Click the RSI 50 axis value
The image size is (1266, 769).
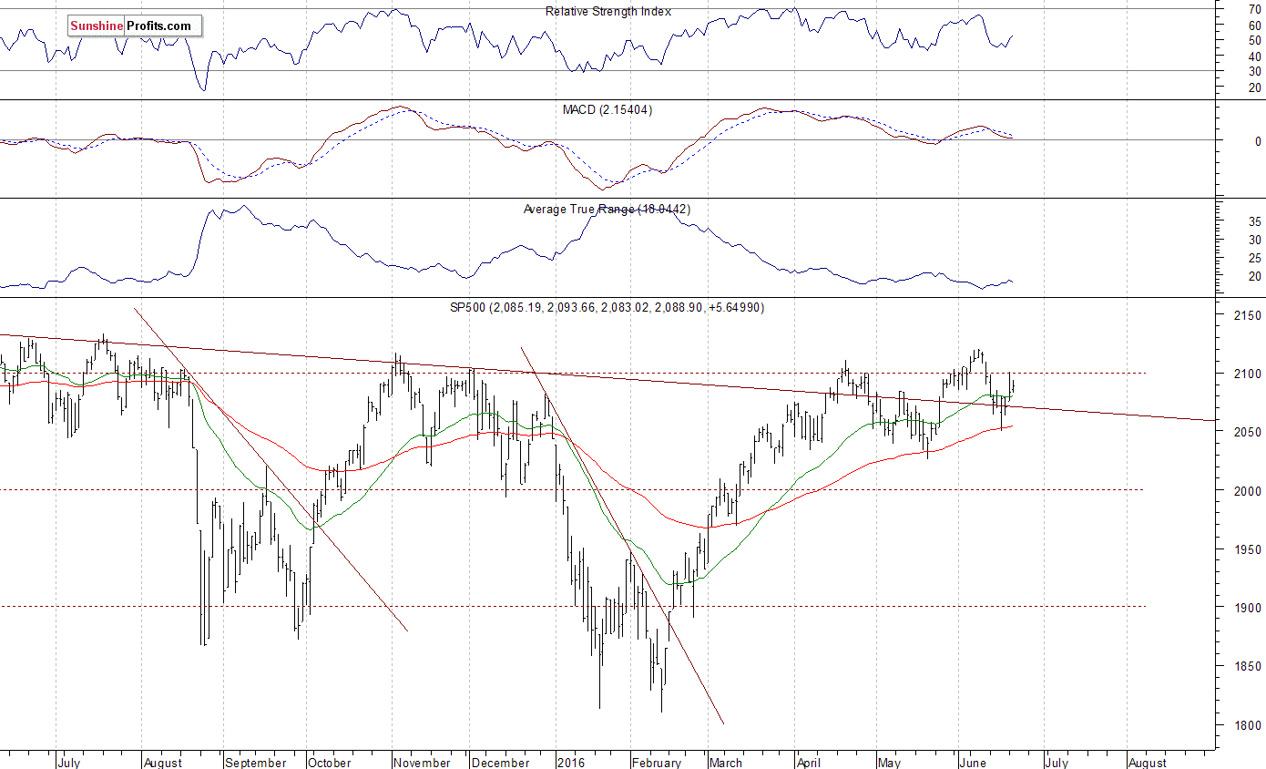click(x=1255, y=41)
